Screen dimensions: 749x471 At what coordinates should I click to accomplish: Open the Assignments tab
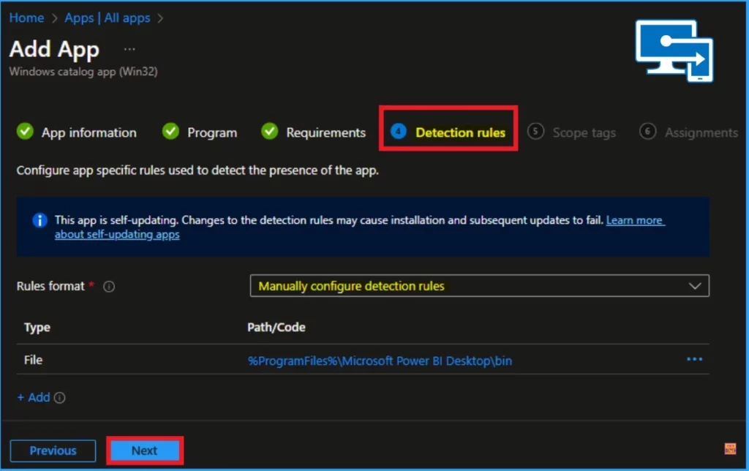701,132
